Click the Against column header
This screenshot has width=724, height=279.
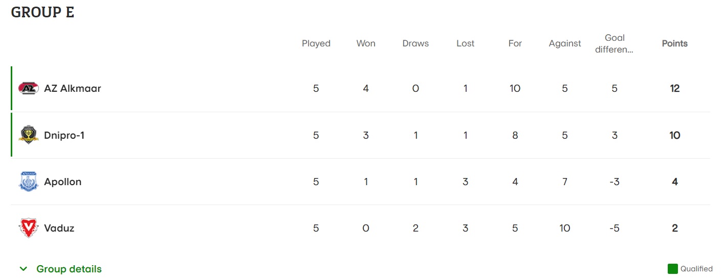(564, 43)
